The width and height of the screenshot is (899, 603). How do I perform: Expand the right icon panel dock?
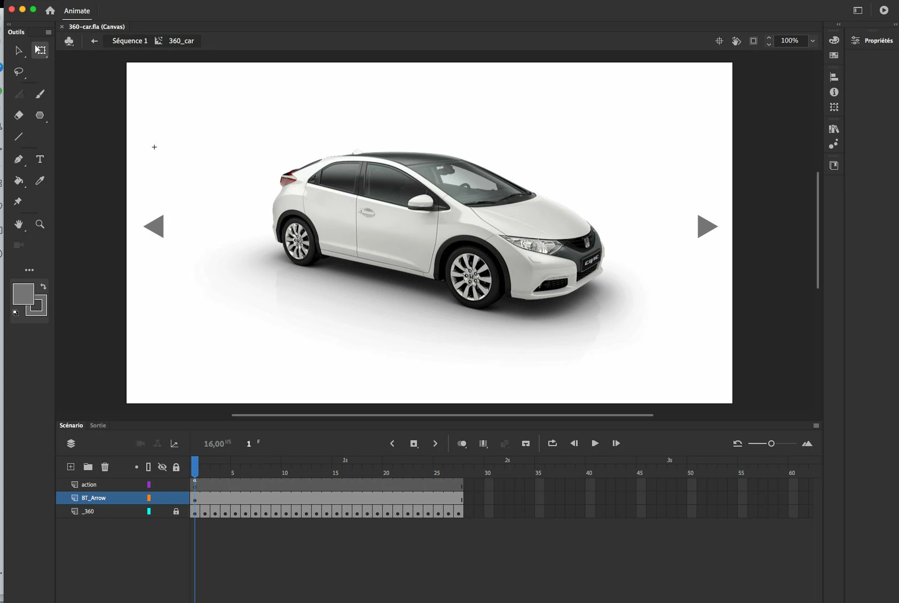[839, 24]
